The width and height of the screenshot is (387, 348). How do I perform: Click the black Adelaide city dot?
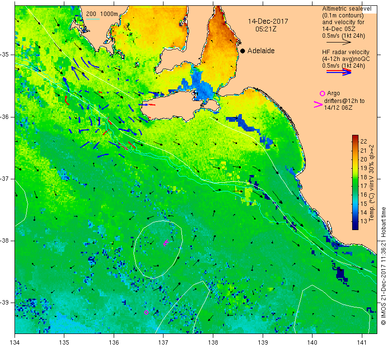[x=243, y=51]
